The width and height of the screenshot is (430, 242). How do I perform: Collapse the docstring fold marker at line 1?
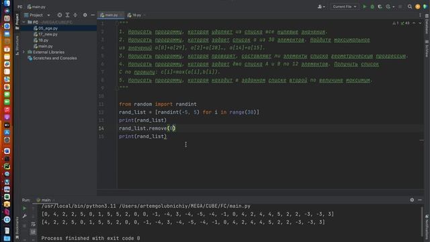click(x=117, y=24)
